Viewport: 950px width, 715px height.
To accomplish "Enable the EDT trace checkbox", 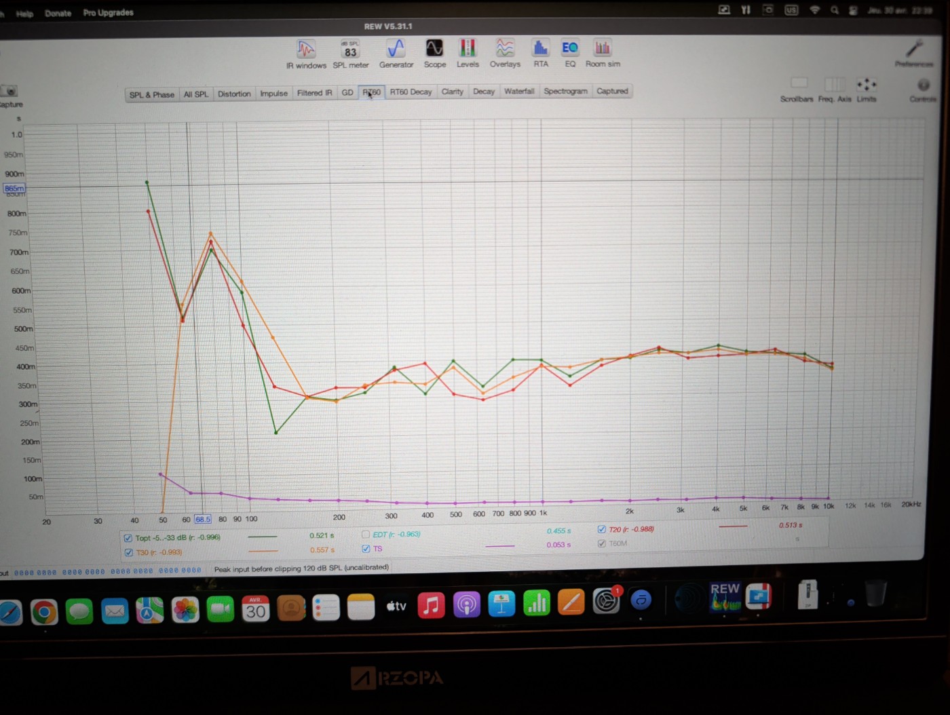I will point(366,535).
